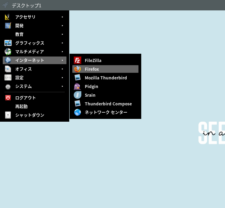Click the オフィス documents icon
225x208 pixels.
pyautogui.click(x=8, y=69)
